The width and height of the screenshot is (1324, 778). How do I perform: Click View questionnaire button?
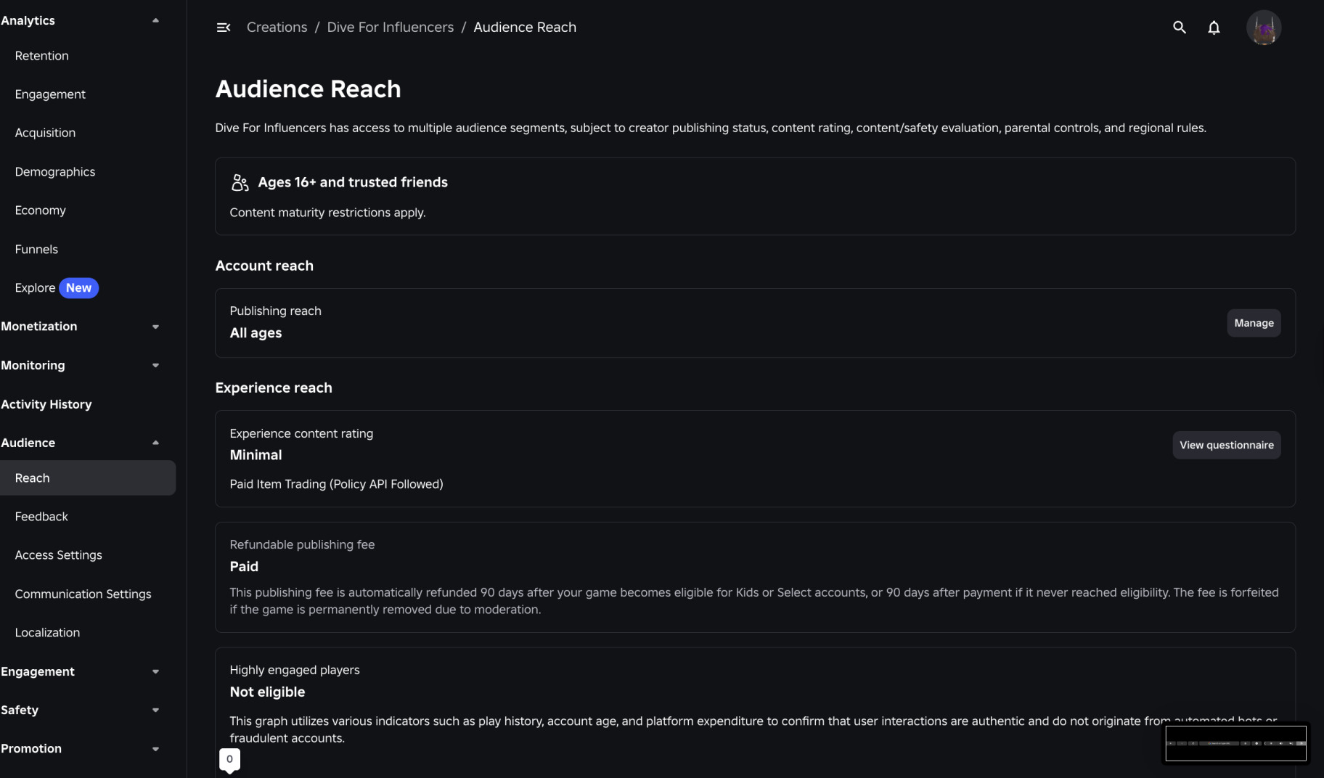1226,445
